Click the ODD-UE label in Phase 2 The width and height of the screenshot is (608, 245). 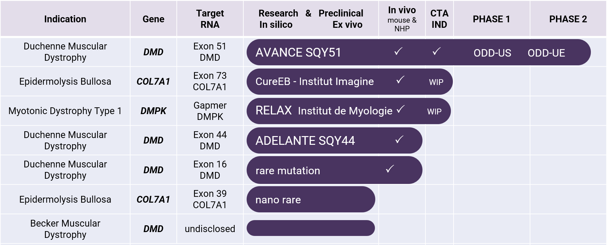click(546, 53)
